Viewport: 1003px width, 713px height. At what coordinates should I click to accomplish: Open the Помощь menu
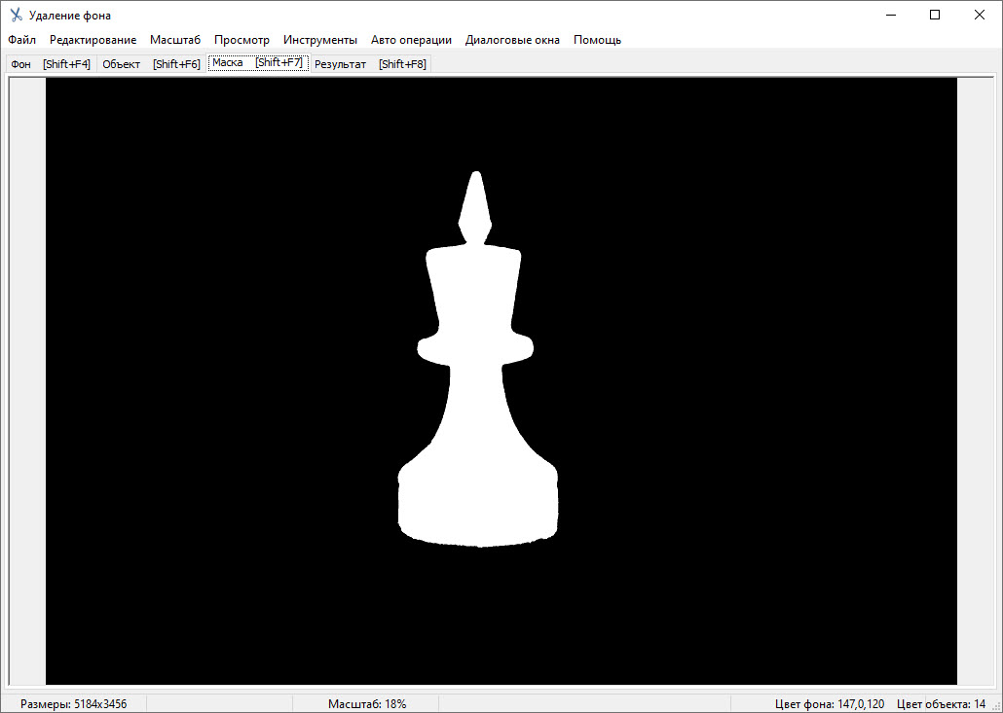[x=597, y=40]
